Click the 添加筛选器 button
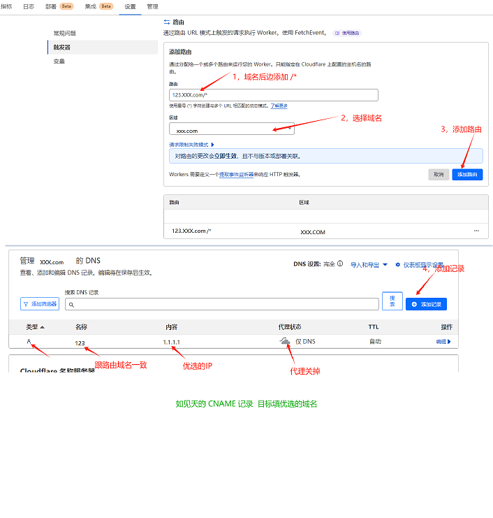493x518 pixels. click(x=40, y=304)
